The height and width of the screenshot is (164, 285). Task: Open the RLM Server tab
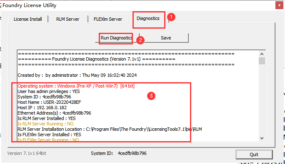click(68, 19)
